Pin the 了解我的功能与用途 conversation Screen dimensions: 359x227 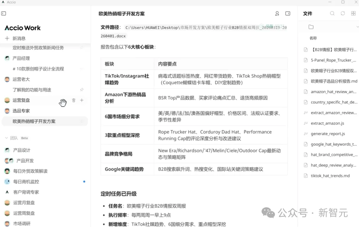point(82,90)
